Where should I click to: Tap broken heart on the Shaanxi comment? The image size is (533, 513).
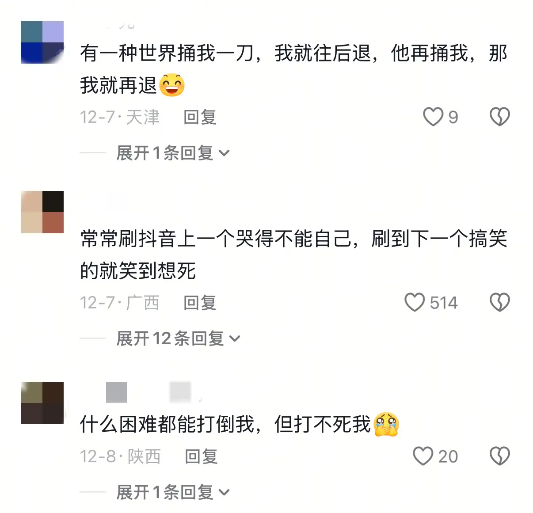coord(500,456)
